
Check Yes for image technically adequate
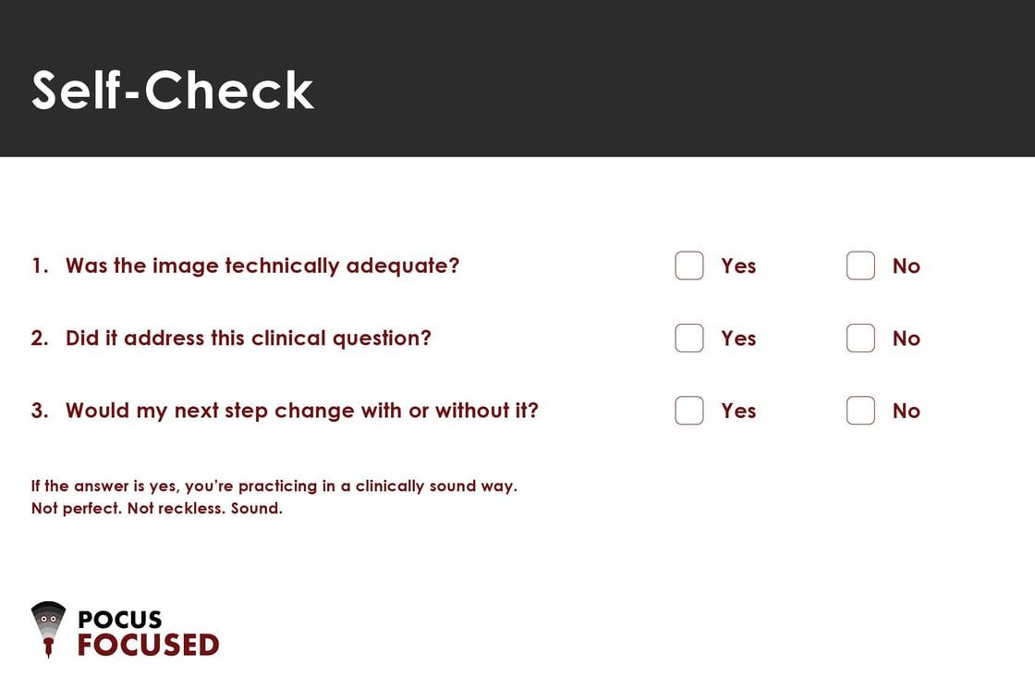point(689,265)
